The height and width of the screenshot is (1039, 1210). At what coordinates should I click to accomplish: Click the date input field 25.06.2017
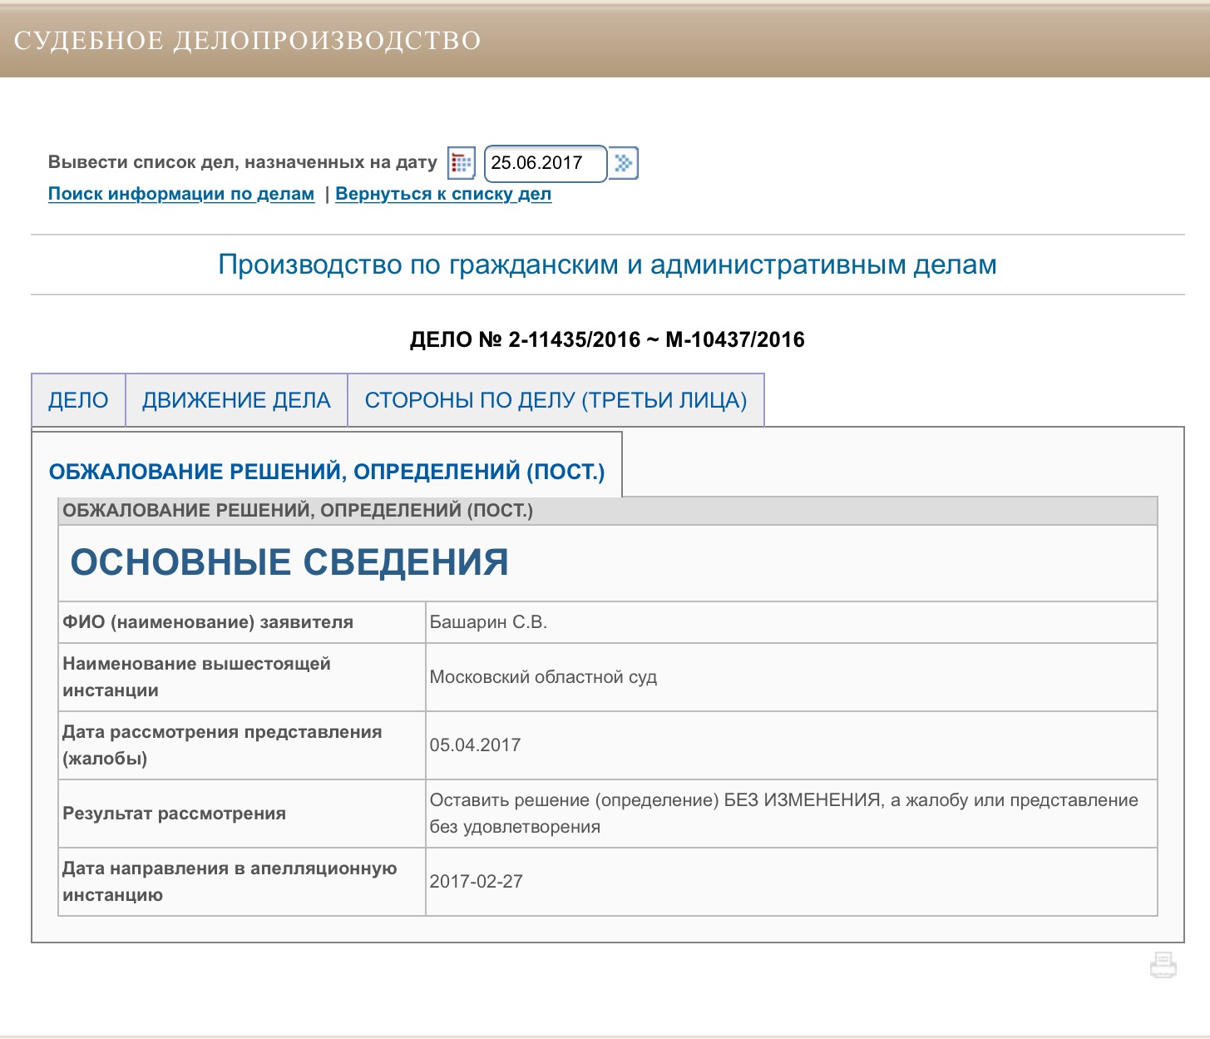point(546,163)
